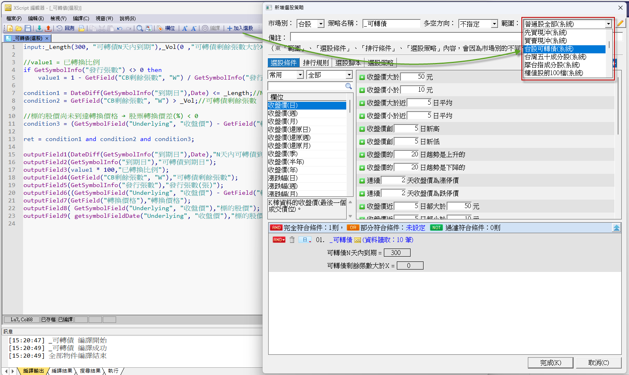
Task: Switch to the 排行規則 tab
Action: (316, 63)
